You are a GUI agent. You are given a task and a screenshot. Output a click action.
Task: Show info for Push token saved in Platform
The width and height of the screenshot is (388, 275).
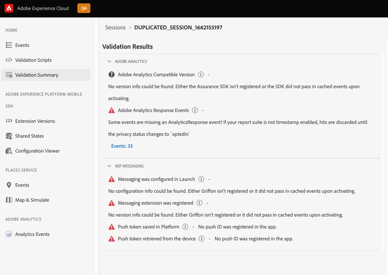click(x=185, y=227)
